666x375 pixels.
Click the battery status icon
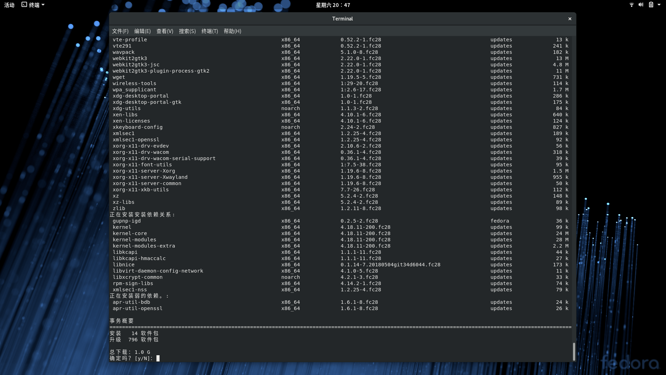click(x=651, y=5)
